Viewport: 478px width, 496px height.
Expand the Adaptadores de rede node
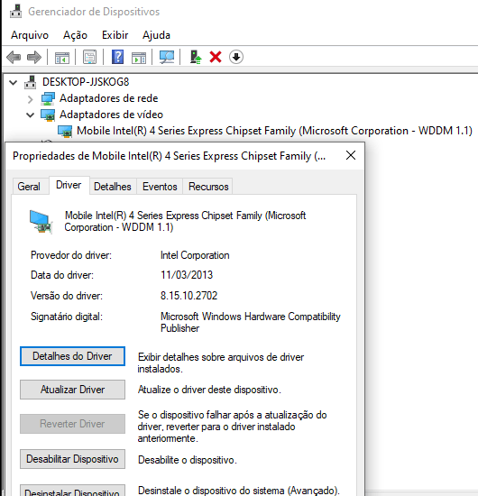(x=31, y=99)
